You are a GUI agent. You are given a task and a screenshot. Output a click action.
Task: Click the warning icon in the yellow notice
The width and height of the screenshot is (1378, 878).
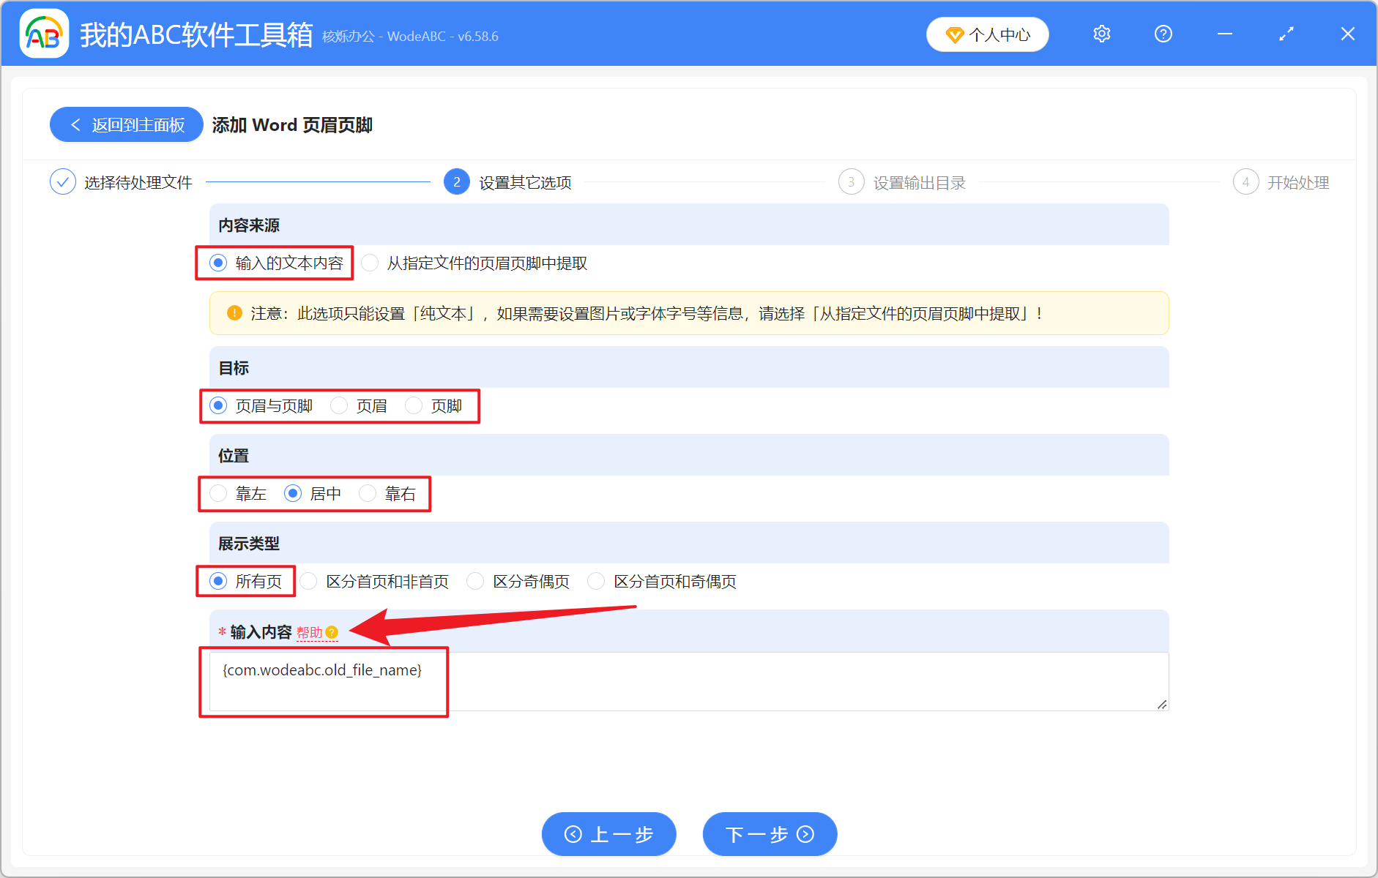point(233,313)
